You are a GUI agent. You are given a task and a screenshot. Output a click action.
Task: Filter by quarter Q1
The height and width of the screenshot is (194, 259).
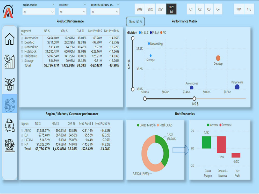click(191, 9)
